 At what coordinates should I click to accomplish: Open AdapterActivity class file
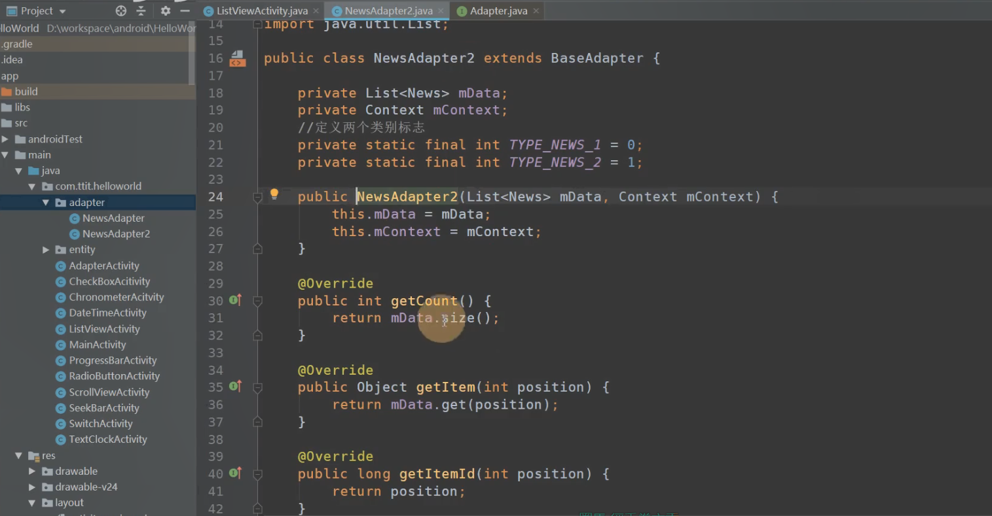pyautogui.click(x=104, y=266)
